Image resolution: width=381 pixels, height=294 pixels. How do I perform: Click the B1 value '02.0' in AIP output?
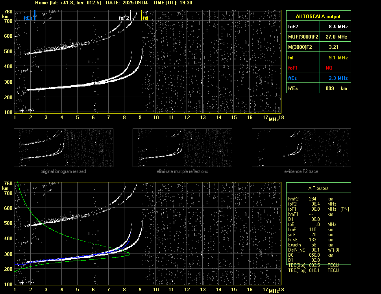pyautogui.click(x=316, y=260)
